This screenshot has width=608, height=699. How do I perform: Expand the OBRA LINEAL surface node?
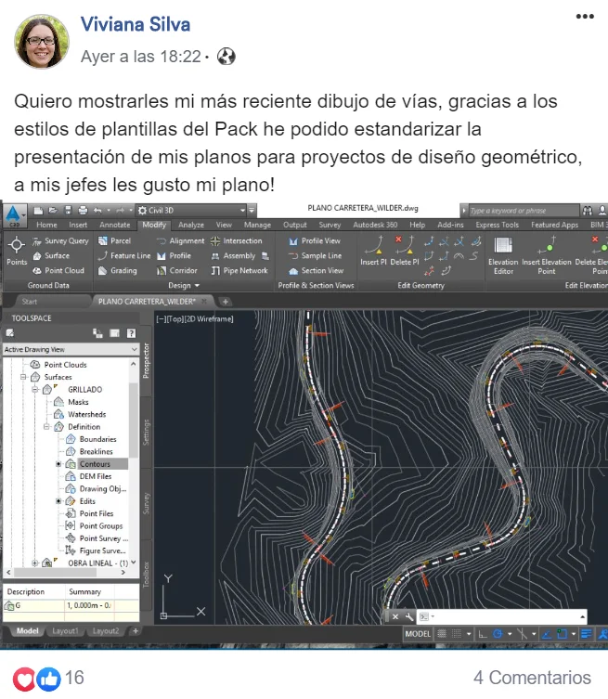click(34, 563)
